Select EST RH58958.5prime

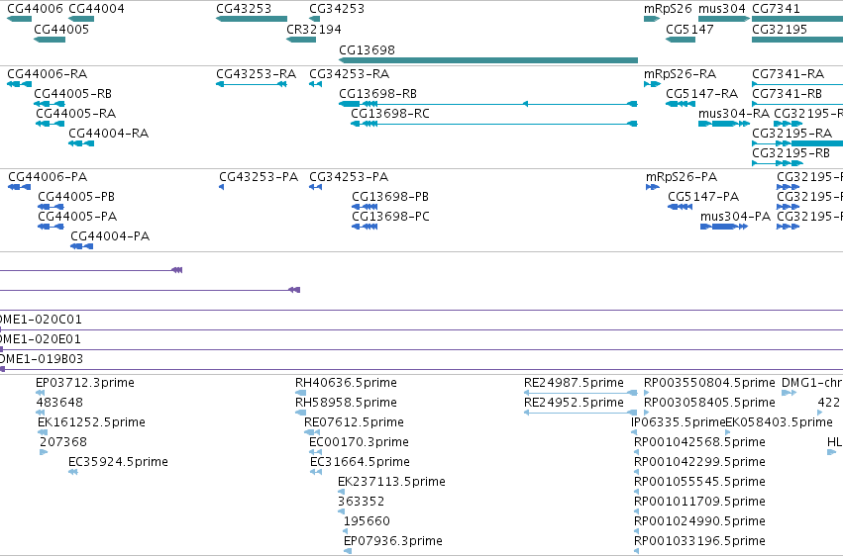300,413
